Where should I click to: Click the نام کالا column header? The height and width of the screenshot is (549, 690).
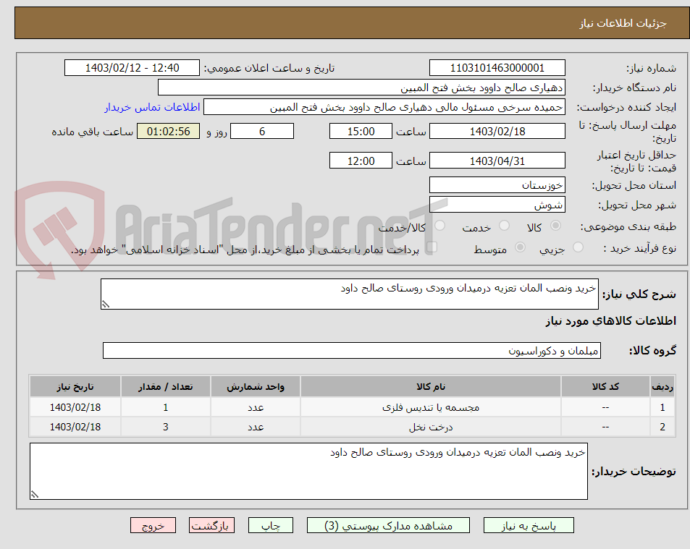point(431,387)
